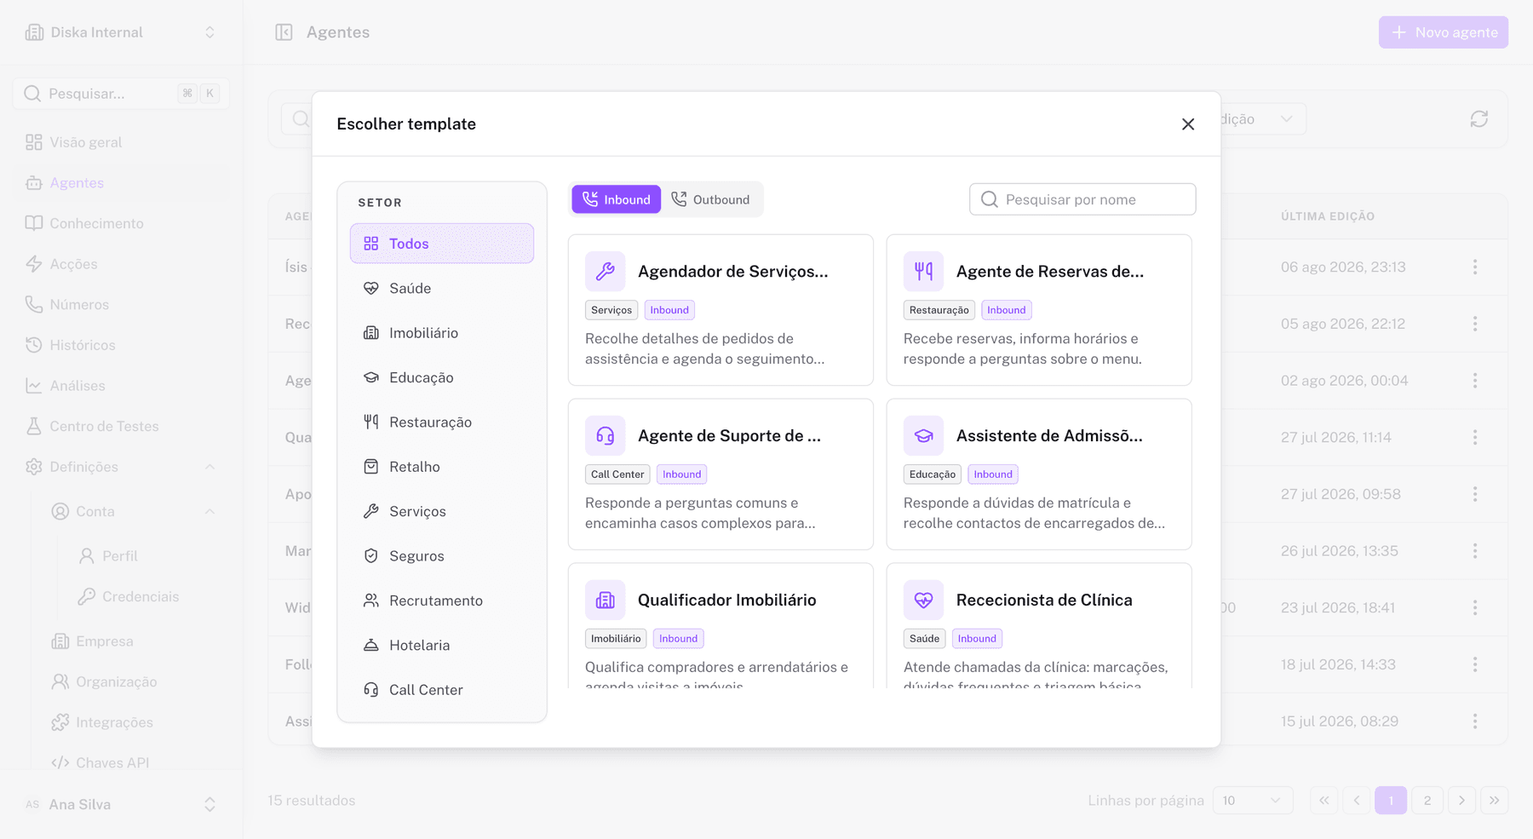
Task: Click the Pesquisar por nome search field
Action: [1082, 199]
